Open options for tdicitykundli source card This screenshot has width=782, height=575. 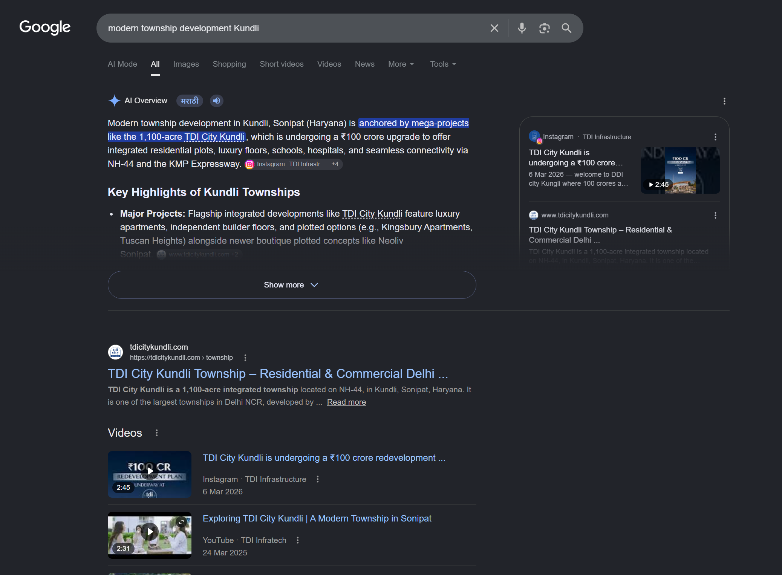pos(715,215)
